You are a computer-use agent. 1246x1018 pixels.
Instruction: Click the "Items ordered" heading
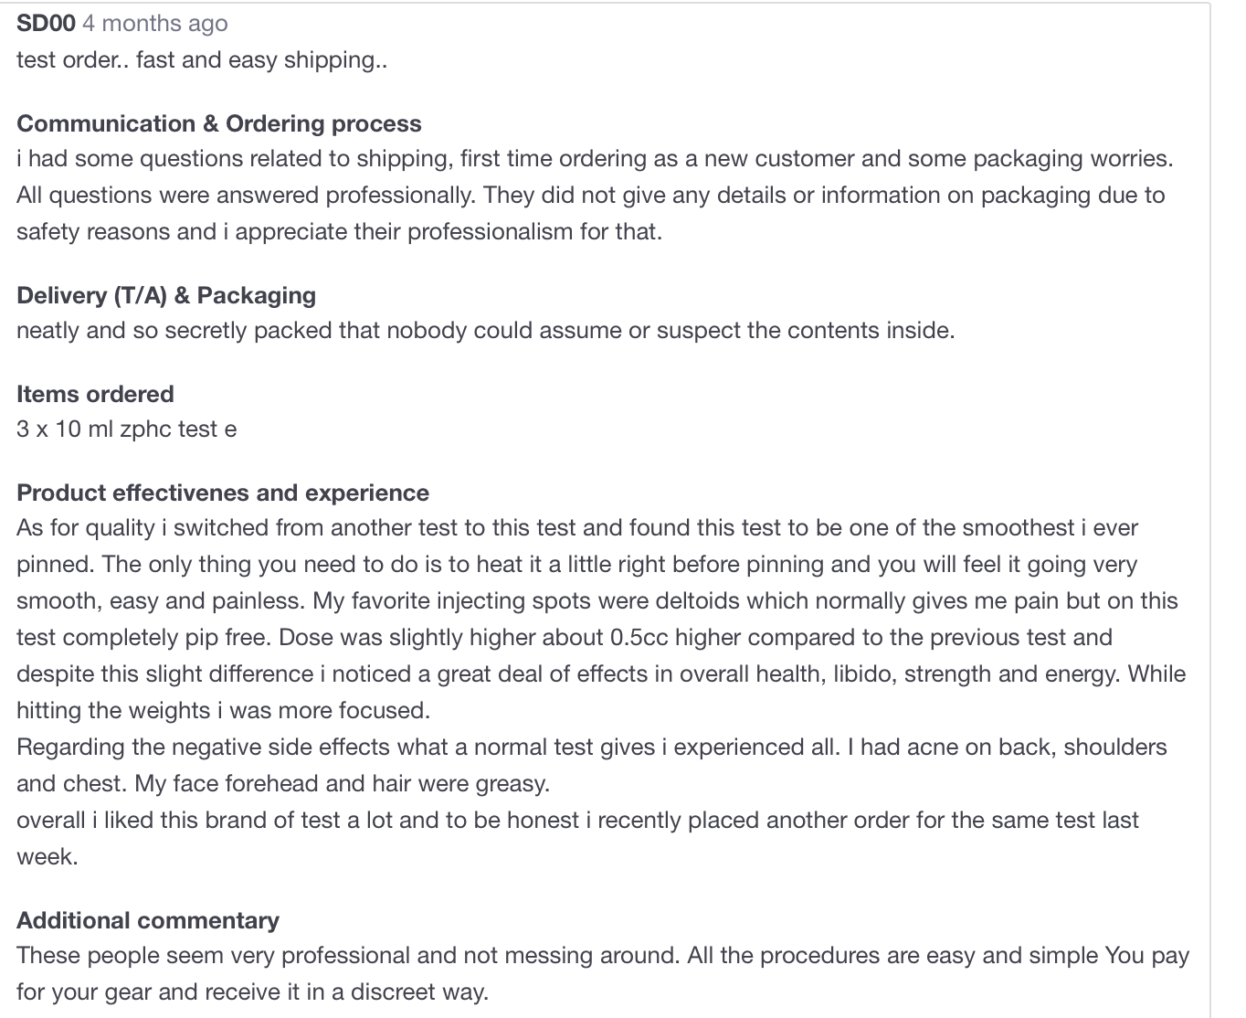[x=95, y=394]
